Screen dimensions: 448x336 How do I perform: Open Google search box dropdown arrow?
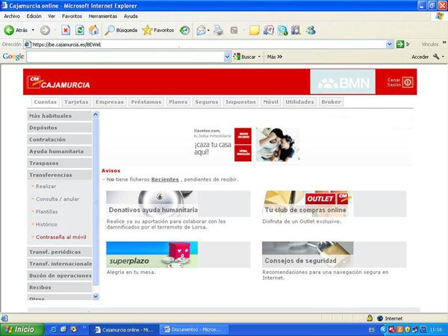tap(227, 57)
